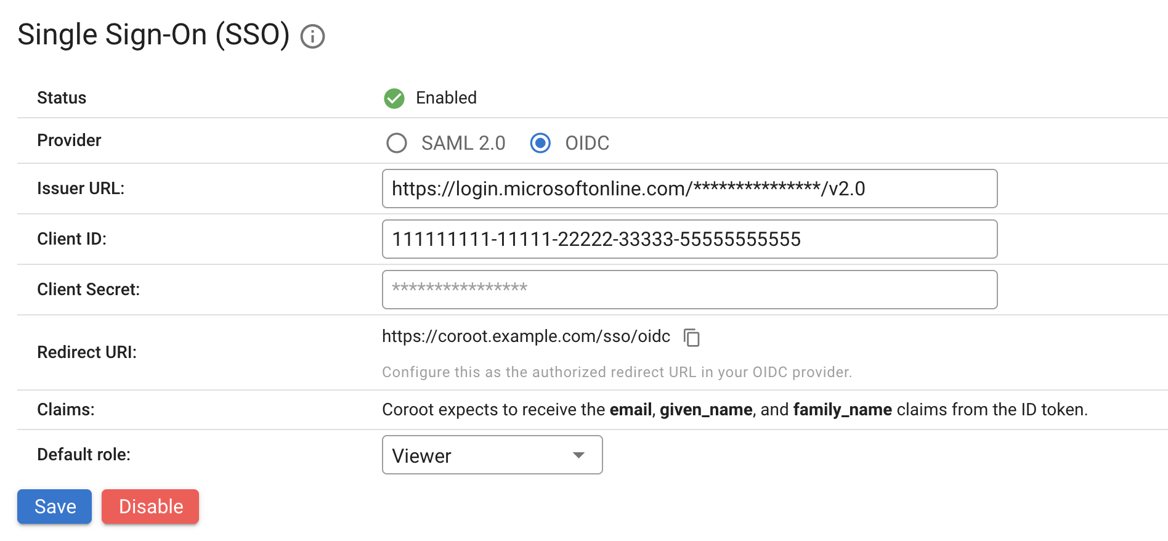
Task: Click the Redirect URI link text
Action: click(x=525, y=336)
